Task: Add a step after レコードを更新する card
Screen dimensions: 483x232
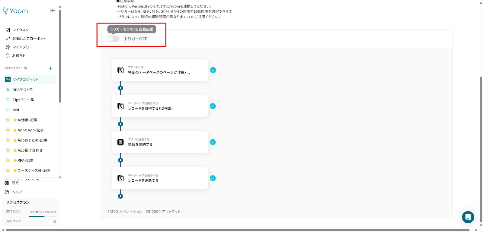Action: [x=120, y=196]
